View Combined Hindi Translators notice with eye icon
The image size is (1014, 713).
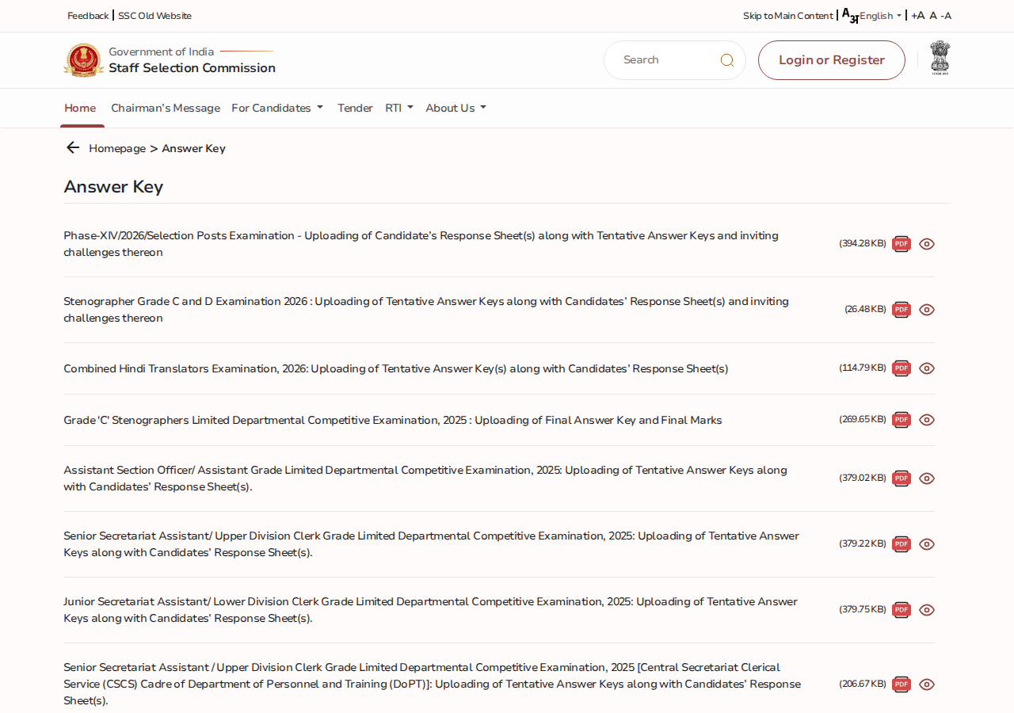point(927,368)
